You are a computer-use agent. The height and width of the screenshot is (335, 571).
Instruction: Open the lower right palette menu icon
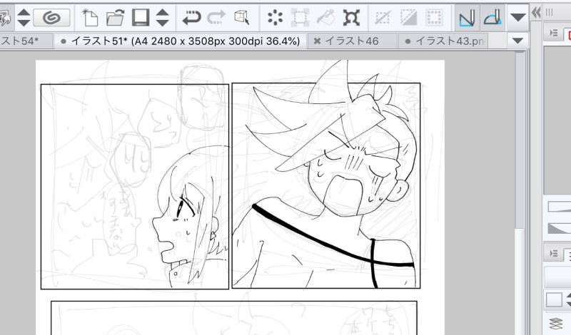554,254
